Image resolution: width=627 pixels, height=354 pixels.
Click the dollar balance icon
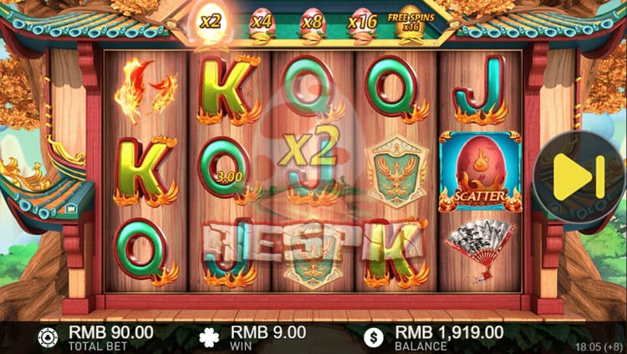374,337
